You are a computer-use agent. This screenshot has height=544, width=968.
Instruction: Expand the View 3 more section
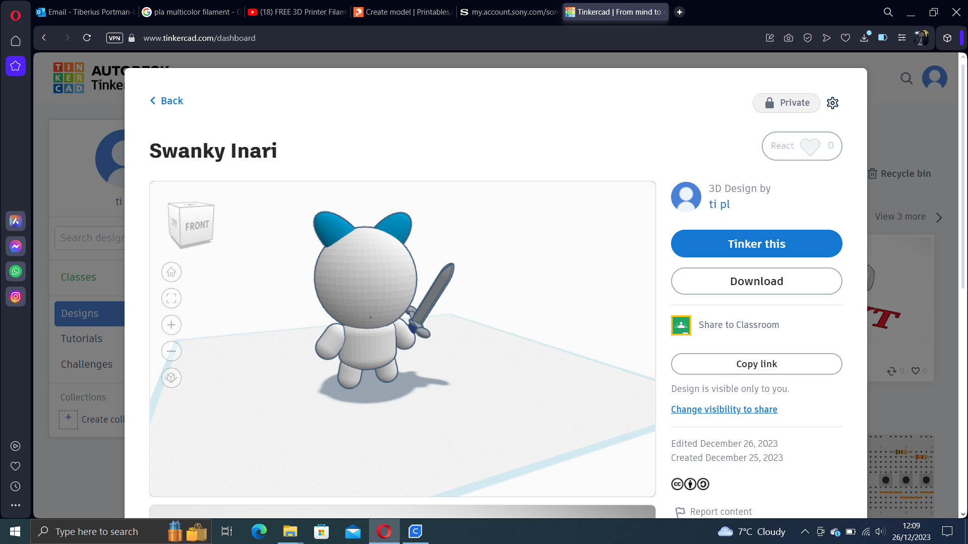point(909,217)
